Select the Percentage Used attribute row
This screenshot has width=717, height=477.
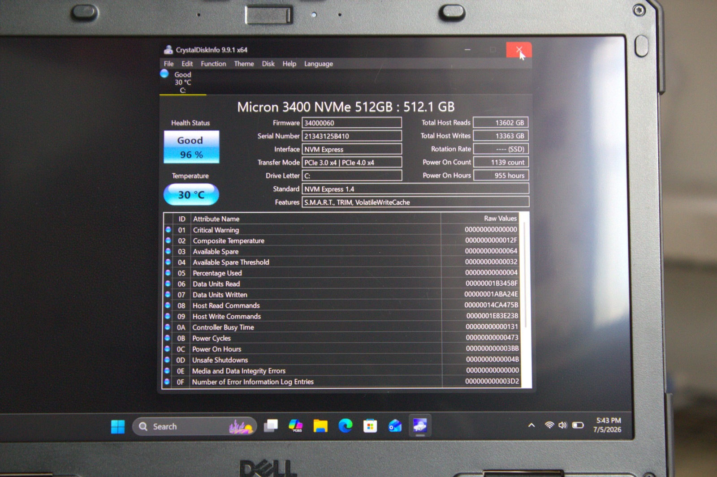point(341,273)
